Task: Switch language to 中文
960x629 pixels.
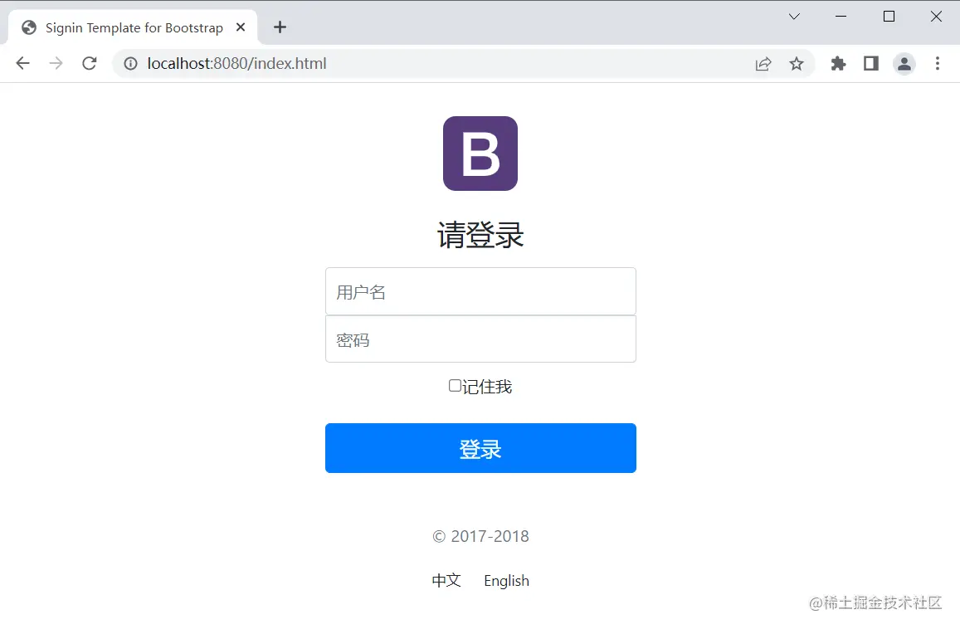Action: coord(446,580)
